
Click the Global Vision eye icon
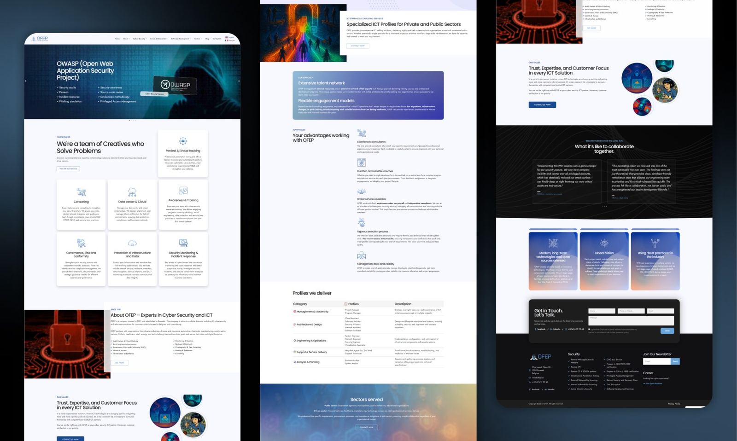pos(604,243)
